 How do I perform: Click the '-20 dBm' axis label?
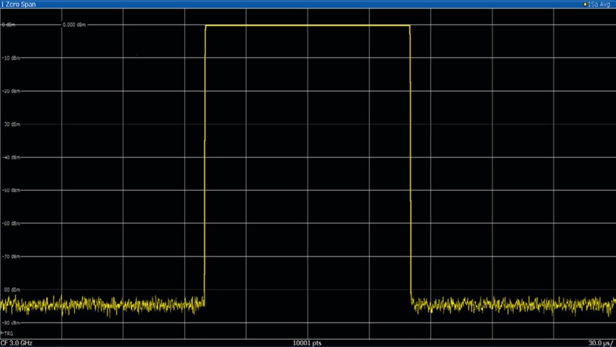pos(11,91)
